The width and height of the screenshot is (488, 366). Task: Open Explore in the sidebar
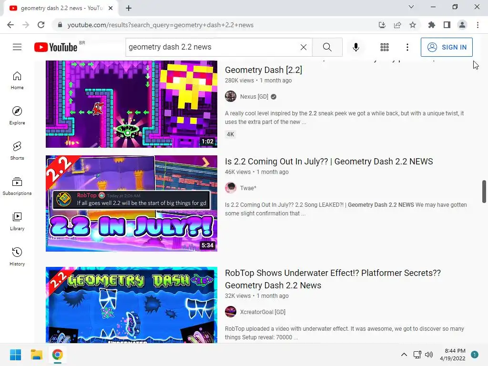pos(17,116)
